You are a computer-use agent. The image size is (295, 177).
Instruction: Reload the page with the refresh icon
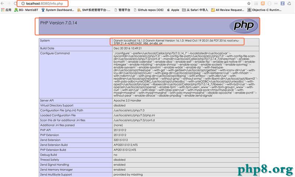click(15, 3)
